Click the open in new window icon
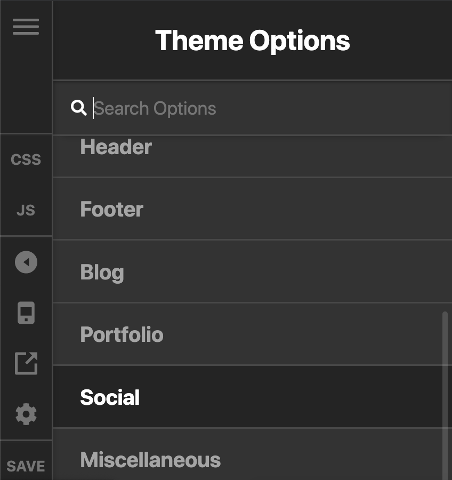 point(26,363)
